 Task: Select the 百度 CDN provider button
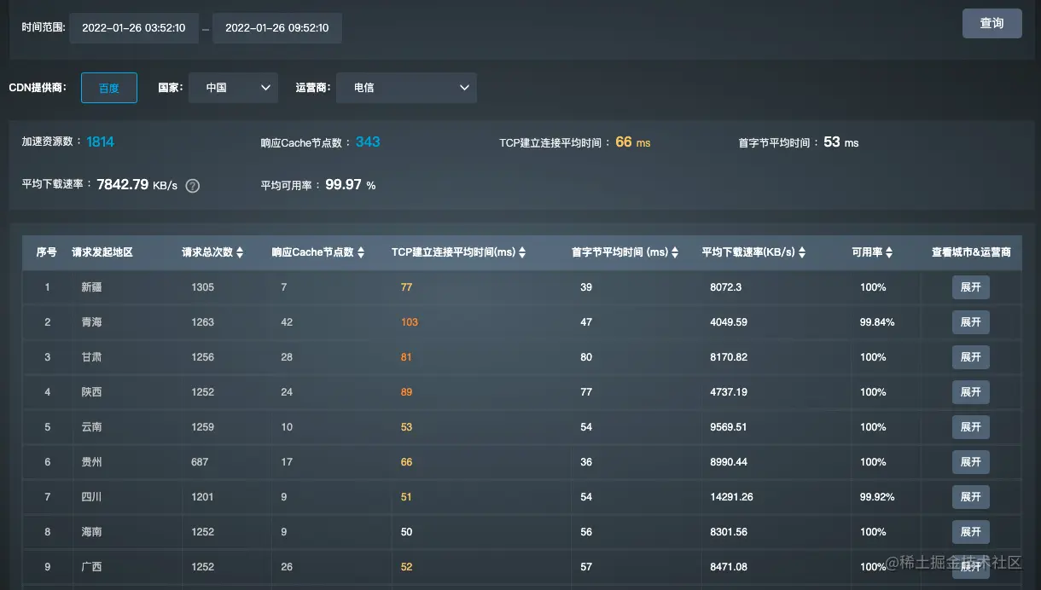coord(109,87)
